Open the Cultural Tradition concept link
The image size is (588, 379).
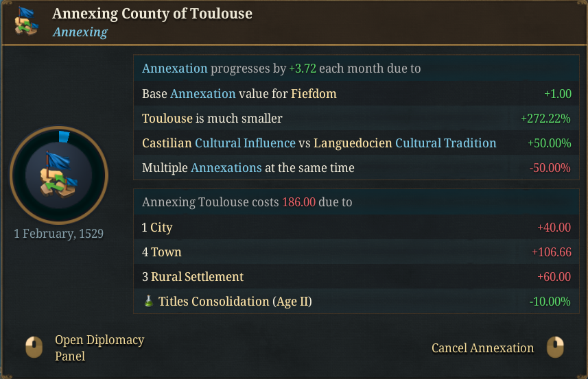tap(445, 143)
